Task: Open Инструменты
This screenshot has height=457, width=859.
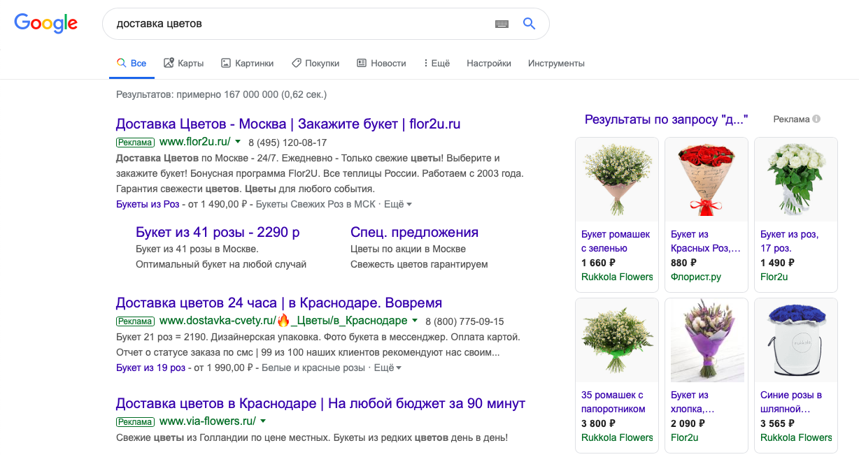Action: coord(556,64)
